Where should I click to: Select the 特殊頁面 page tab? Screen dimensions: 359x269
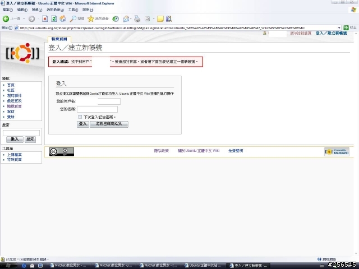pyautogui.click(x=59, y=39)
